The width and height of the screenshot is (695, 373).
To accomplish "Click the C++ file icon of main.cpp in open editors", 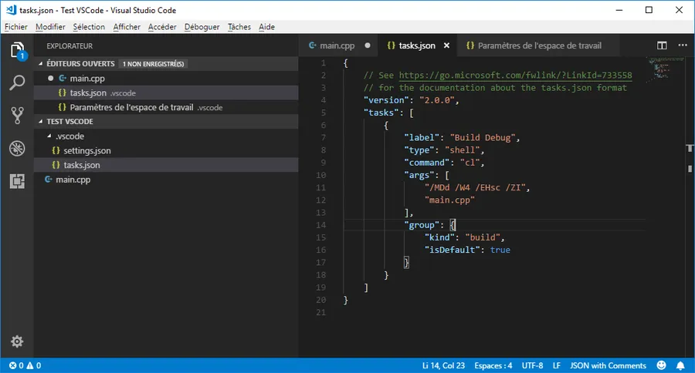I will tap(63, 79).
